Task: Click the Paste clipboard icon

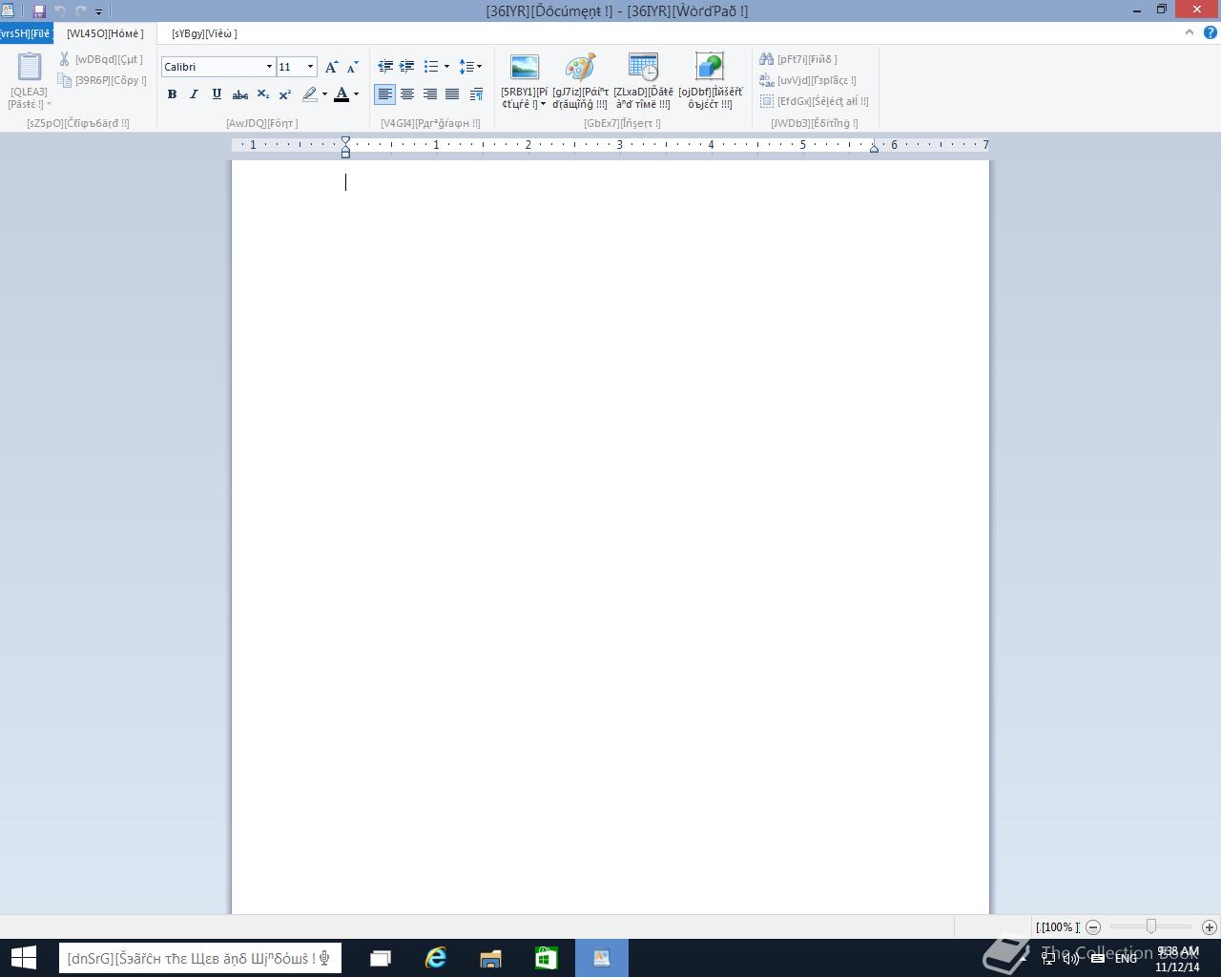Action: (30, 67)
